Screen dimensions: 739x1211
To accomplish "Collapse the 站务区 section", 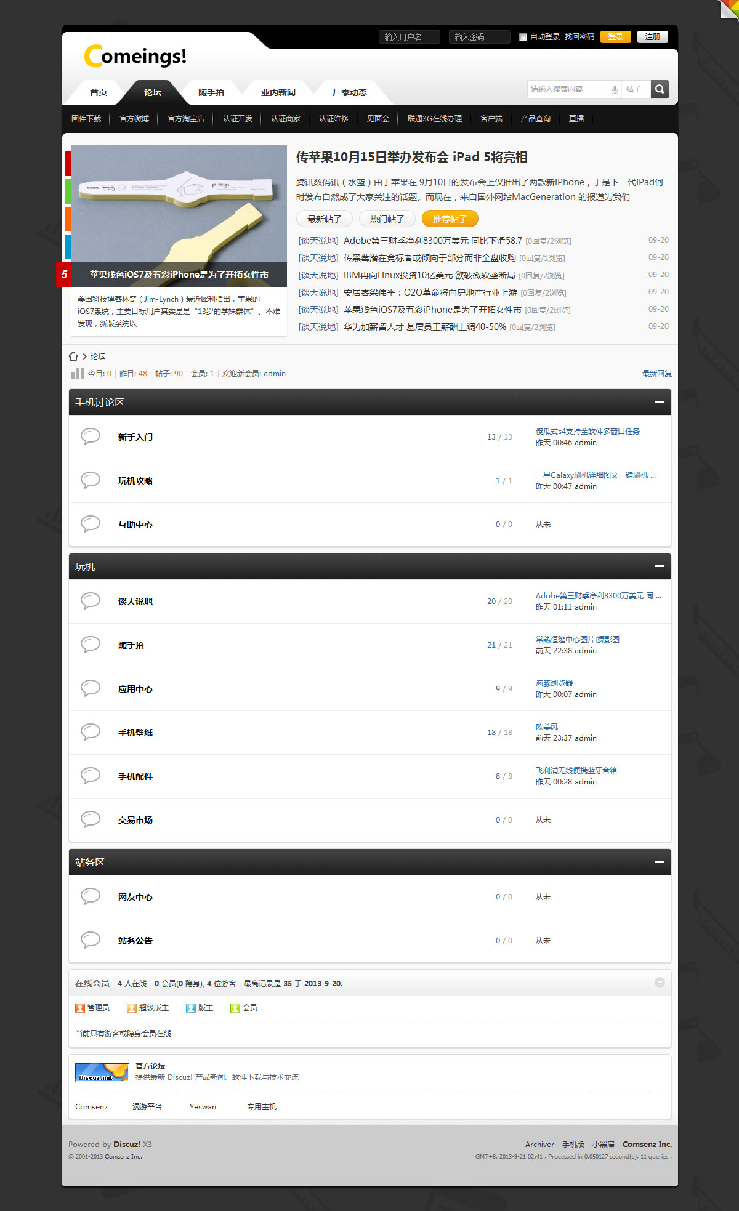I will click(660, 862).
